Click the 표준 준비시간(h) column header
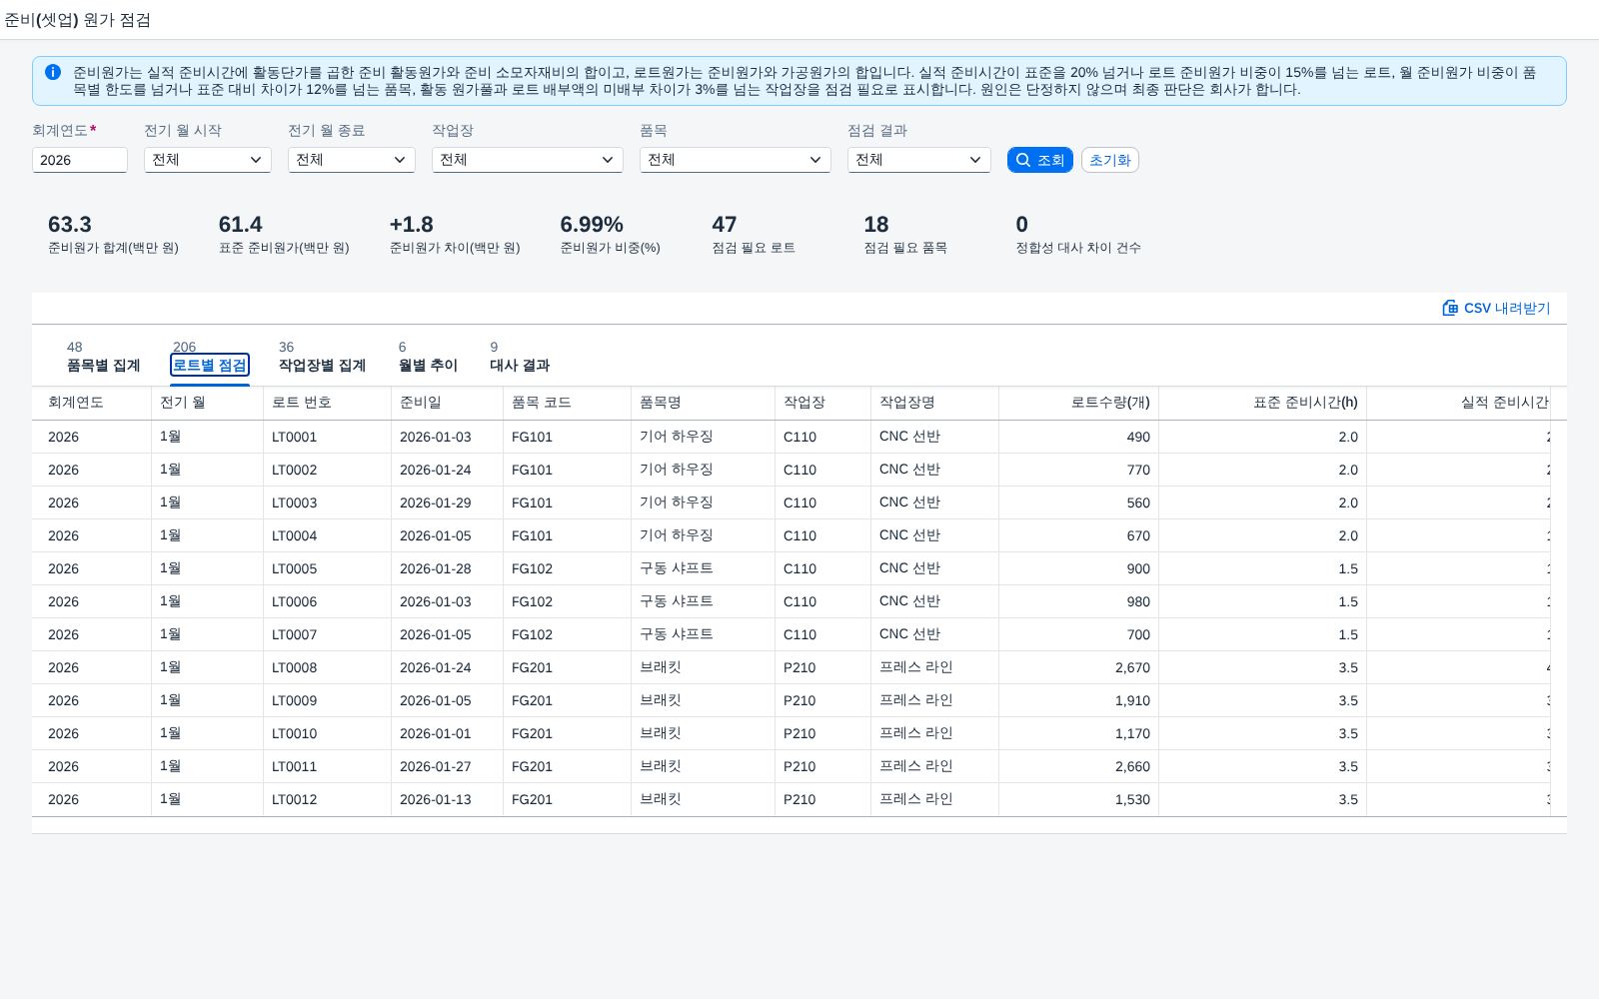1599x999 pixels. point(1262,403)
